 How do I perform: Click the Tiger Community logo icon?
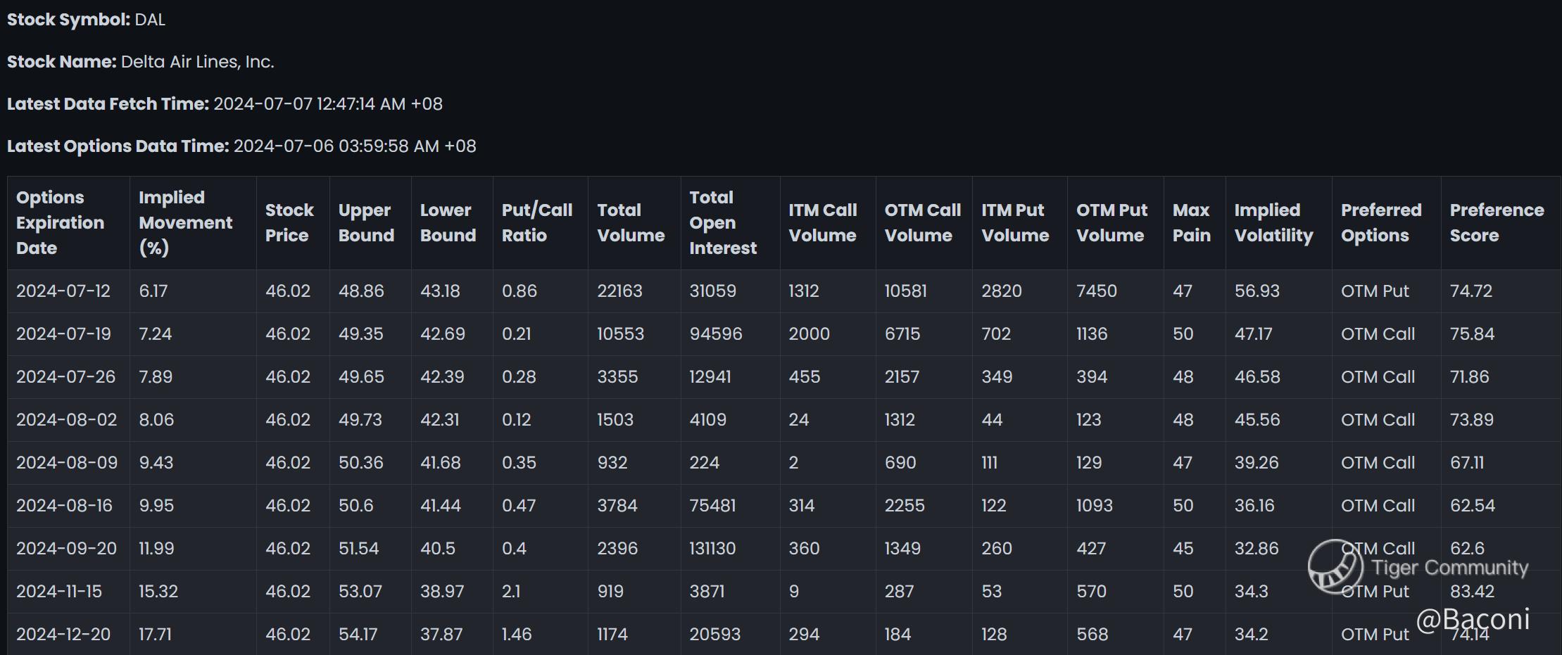coord(1335,566)
